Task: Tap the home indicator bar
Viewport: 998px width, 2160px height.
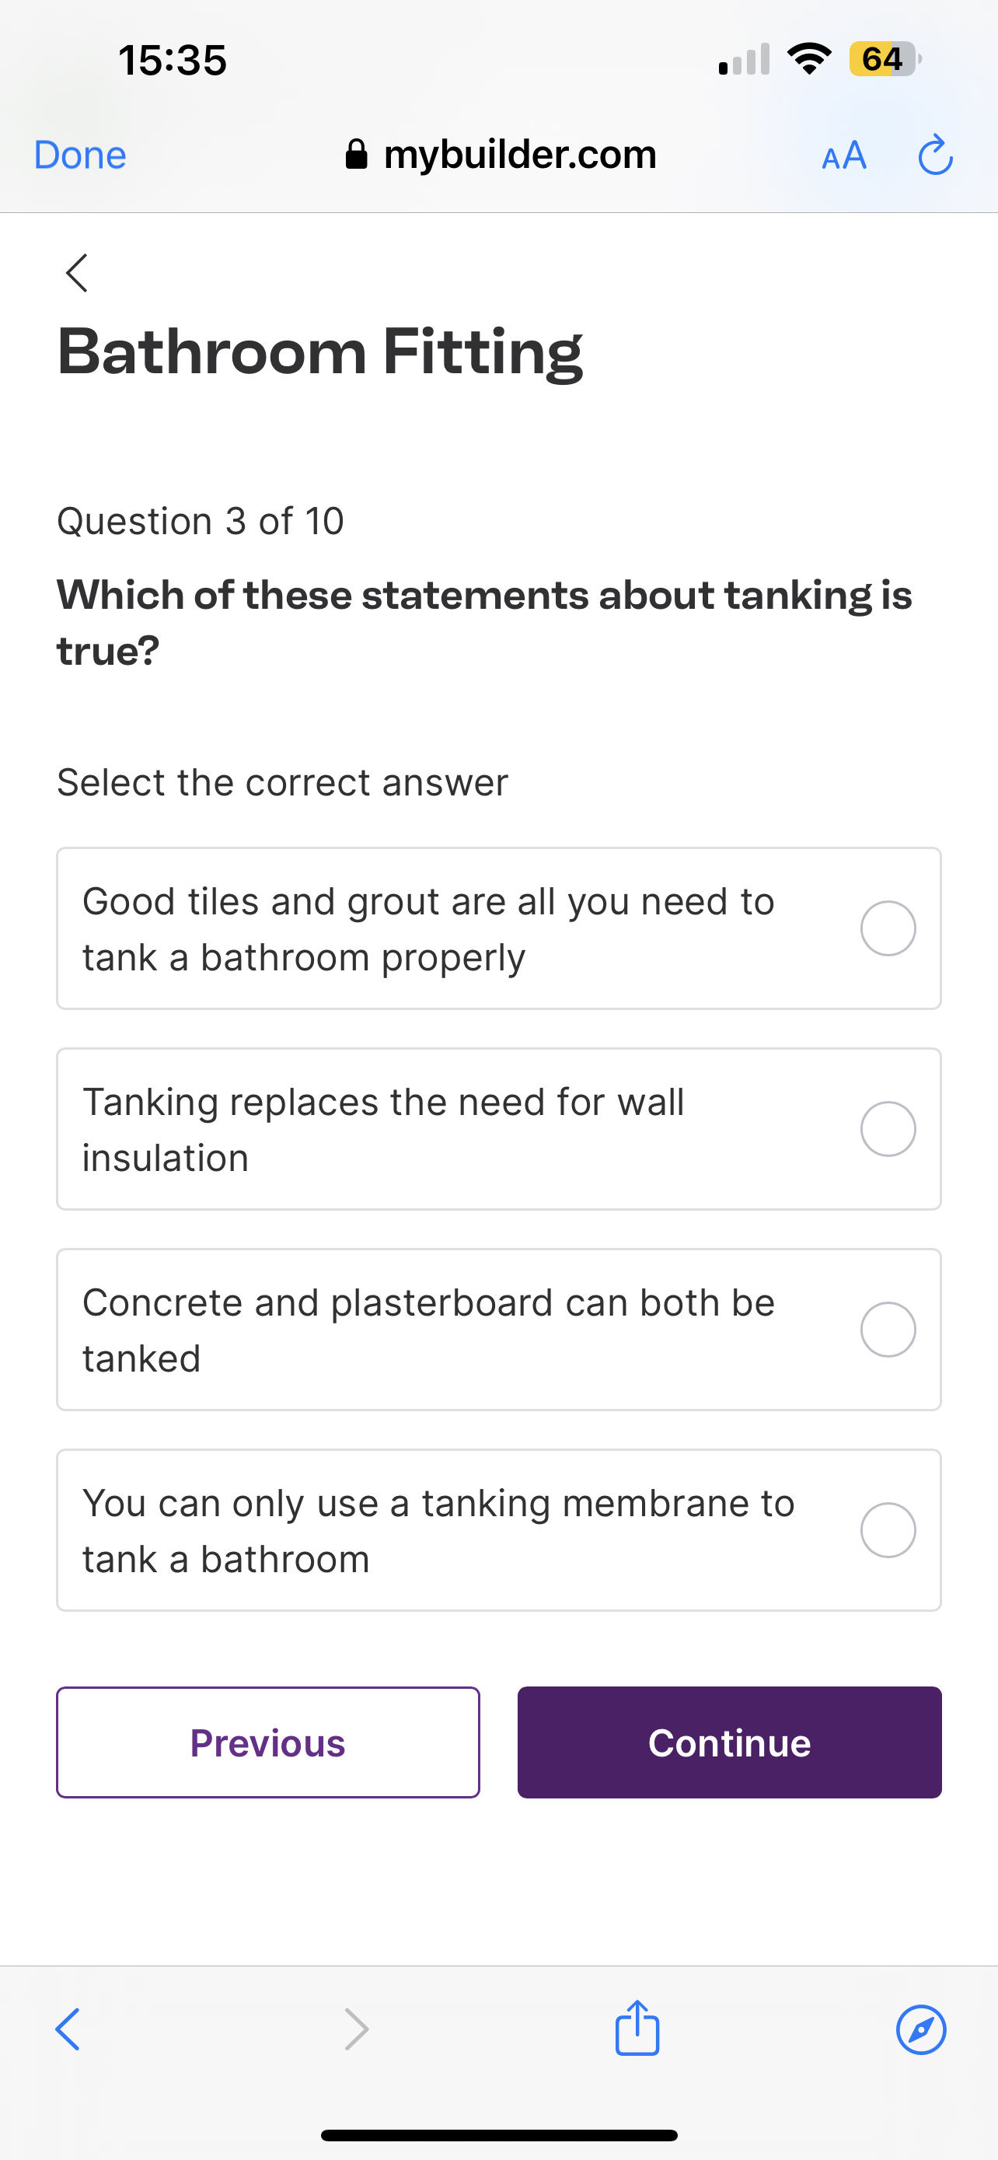Action: click(498, 2134)
